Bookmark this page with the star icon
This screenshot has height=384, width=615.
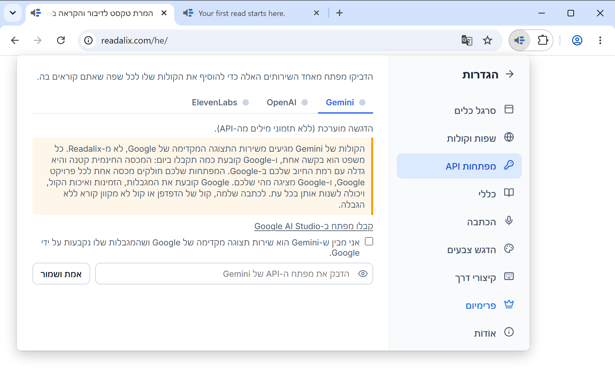[x=488, y=40]
